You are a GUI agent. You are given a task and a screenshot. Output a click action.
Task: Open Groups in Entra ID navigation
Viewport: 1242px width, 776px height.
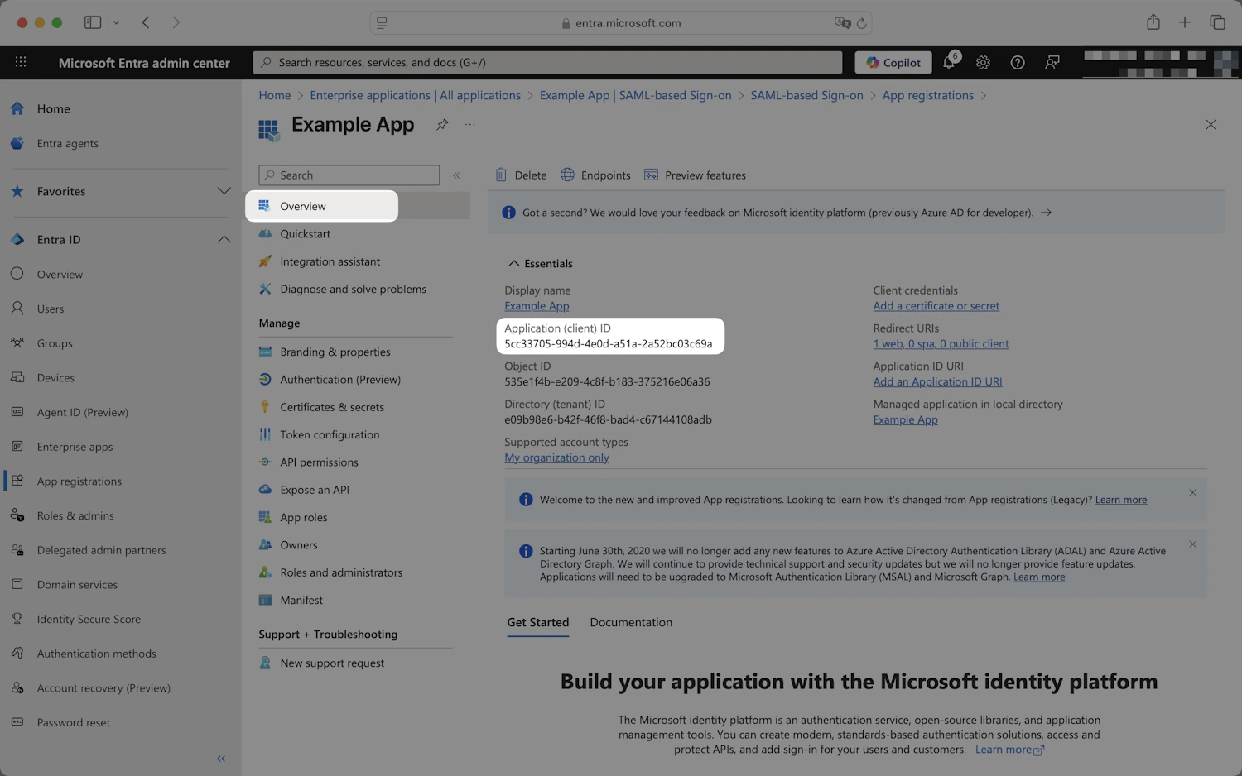[x=55, y=343]
